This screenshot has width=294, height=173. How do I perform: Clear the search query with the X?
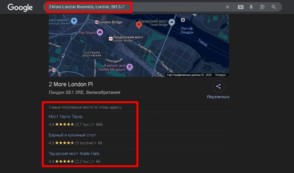[227, 7]
